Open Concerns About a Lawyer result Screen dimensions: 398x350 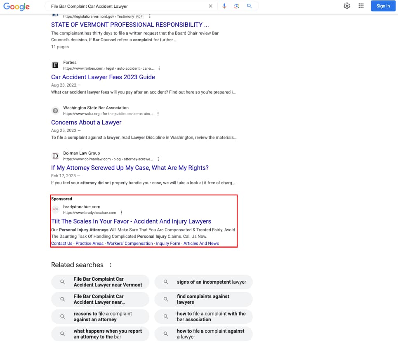(86, 122)
